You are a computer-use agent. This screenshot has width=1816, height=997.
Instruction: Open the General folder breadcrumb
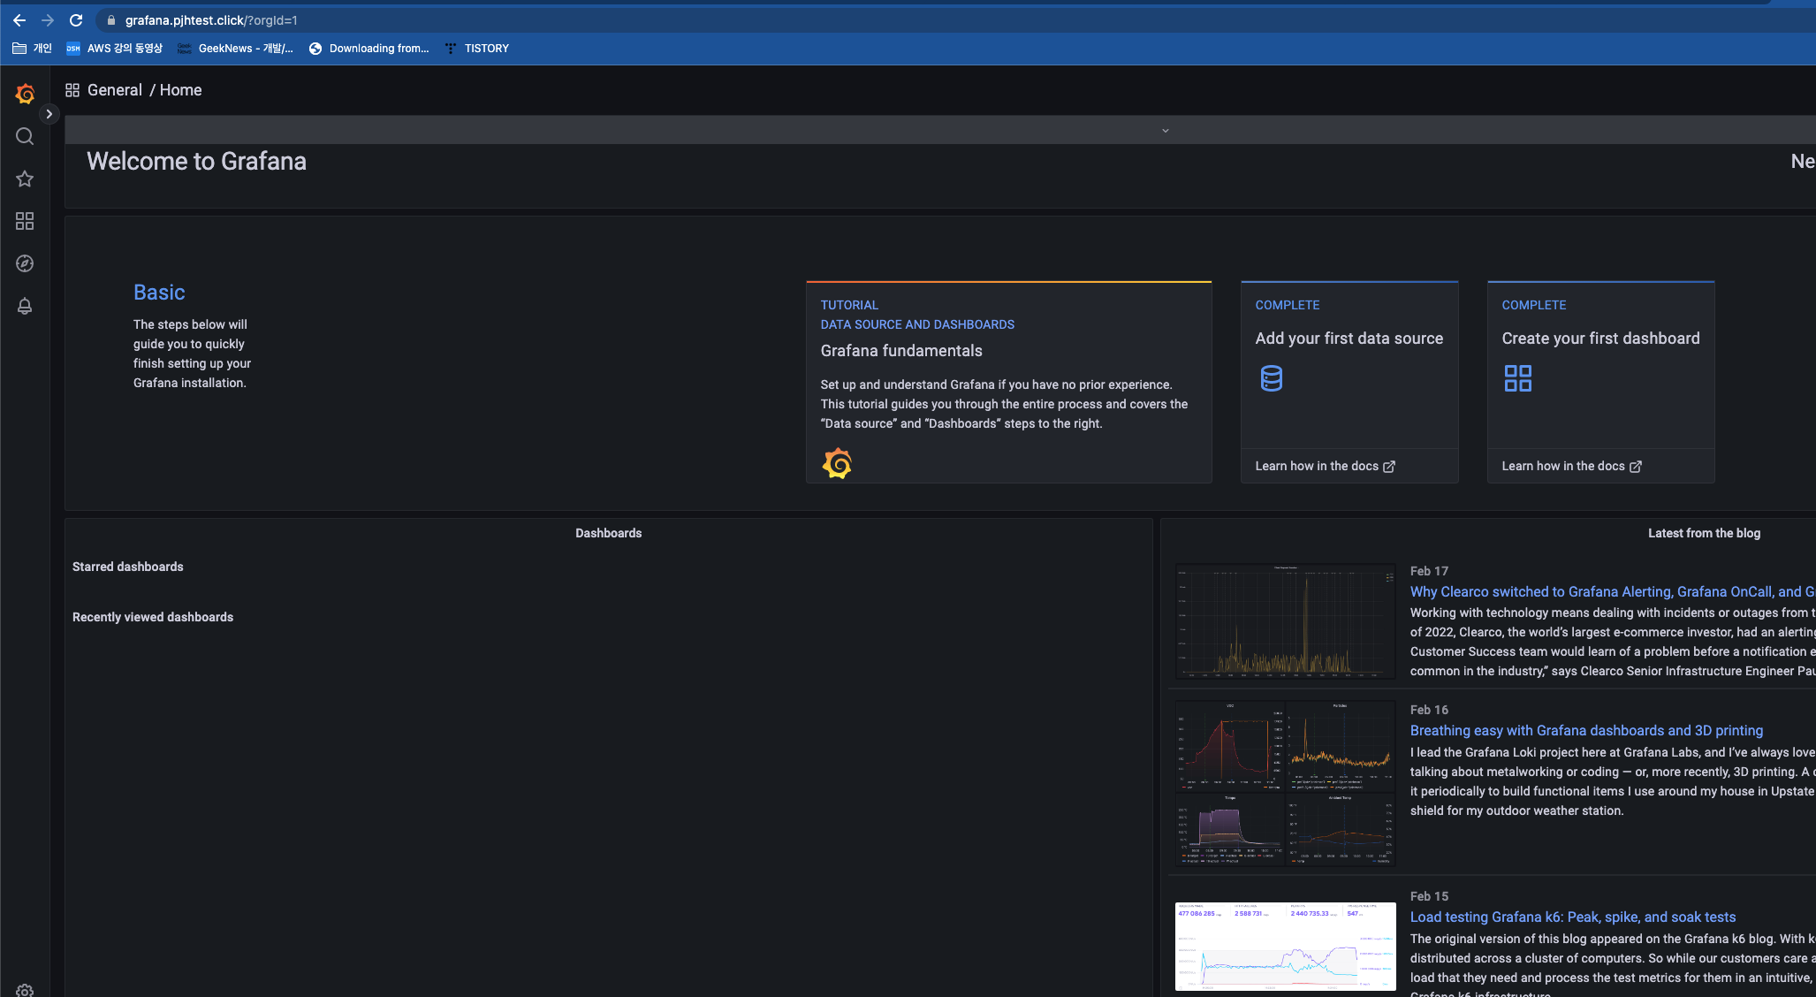click(115, 90)
